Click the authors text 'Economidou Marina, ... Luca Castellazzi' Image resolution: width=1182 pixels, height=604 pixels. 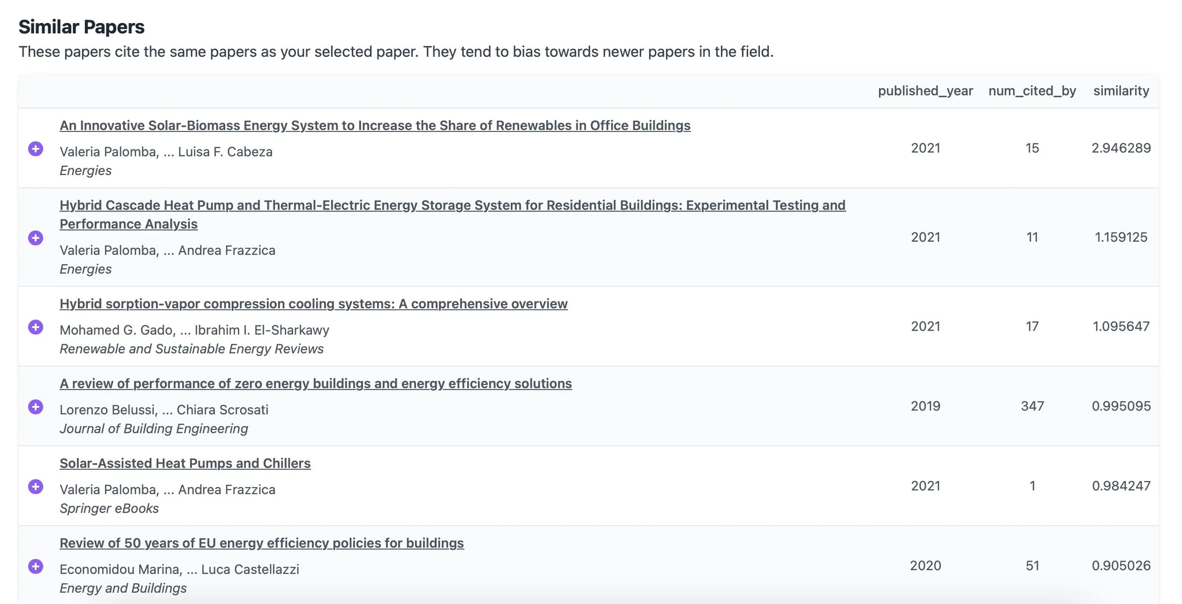[179, 569]
